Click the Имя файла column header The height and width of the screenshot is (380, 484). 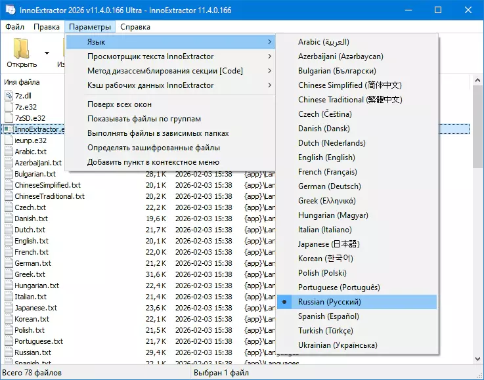[x=22, y=82]
